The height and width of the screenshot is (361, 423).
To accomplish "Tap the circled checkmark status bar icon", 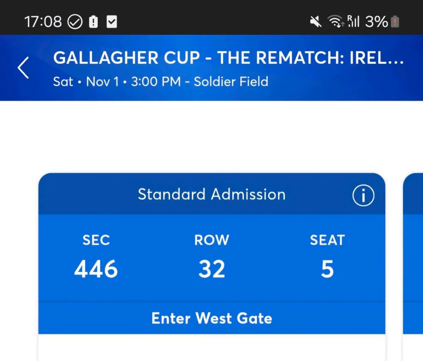I will pos(75,22).
